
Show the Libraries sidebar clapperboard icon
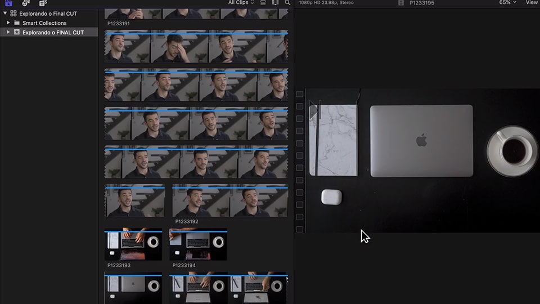8,3
